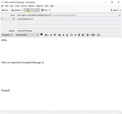122x114 pixels.
Task: Open the Tools menu
Action: pos(47,6)
